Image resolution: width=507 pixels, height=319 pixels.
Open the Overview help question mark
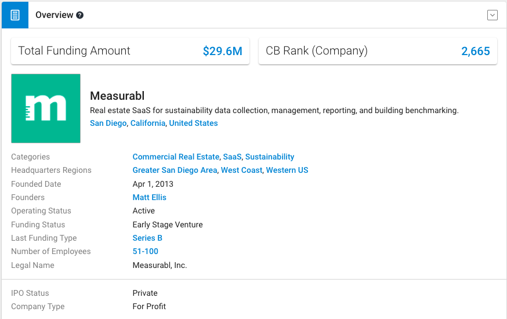pyautogui.click(x=80, y=15)
